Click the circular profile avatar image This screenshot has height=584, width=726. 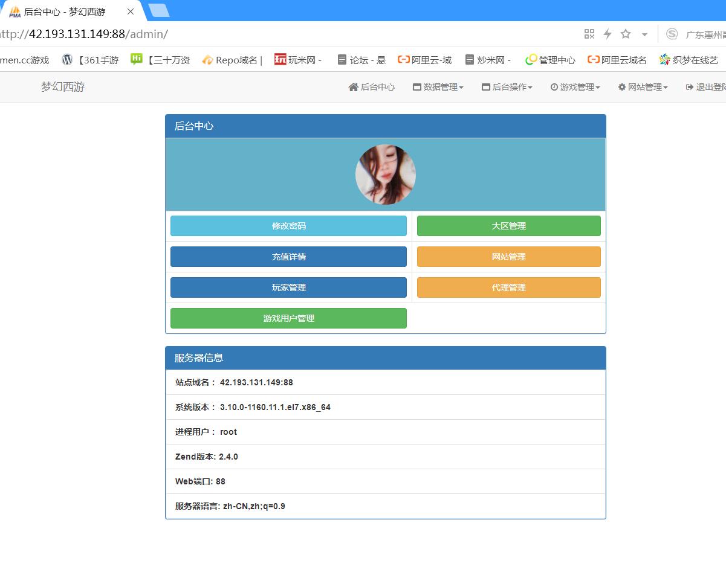pyautogui.click(x=385, y=175)
